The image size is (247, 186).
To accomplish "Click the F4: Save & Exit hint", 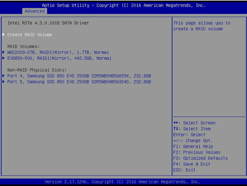I will 192,164.
